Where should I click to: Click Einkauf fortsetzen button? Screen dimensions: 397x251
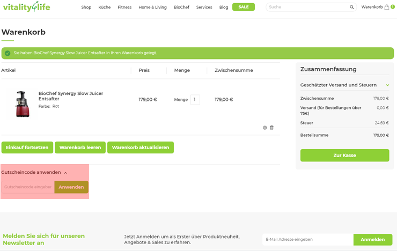coord(27,147)
